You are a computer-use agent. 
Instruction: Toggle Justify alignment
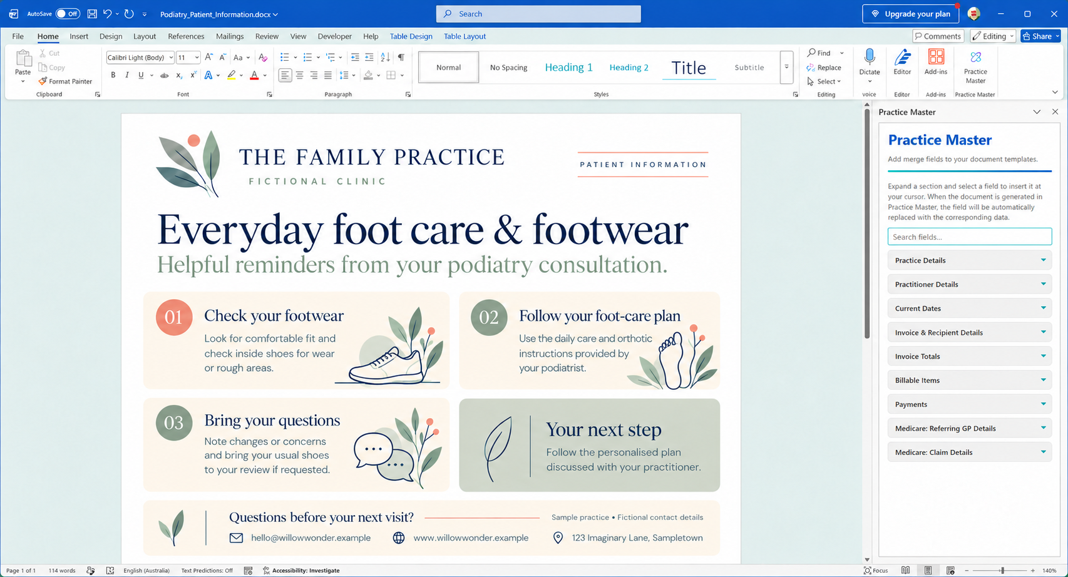pos(327,75)
